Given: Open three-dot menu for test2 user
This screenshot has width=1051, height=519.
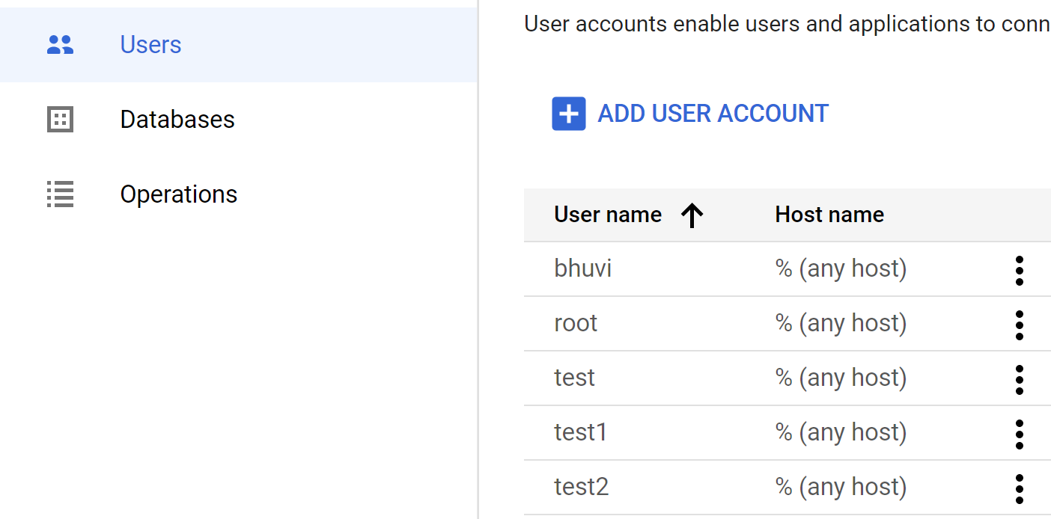Looking at the screenshot, I should click(1019, 488).
